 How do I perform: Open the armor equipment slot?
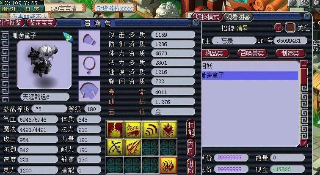(89, 90)
